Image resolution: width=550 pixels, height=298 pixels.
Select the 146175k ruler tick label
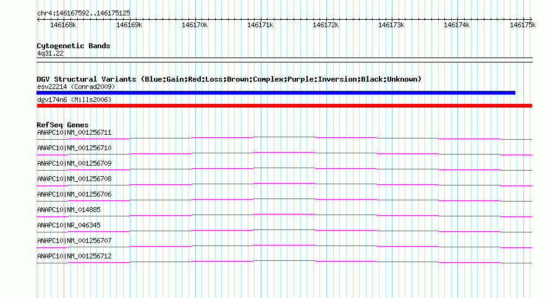click(523, 25)
